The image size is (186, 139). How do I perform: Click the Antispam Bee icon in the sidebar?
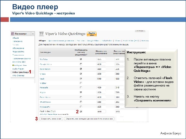click(13, 65)
